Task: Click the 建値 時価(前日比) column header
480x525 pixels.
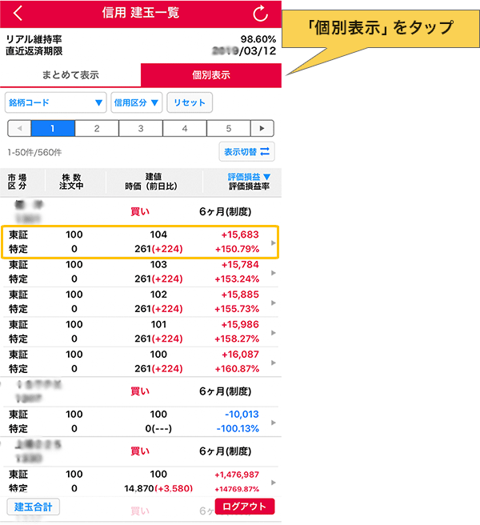Action: (x=151, y=182)
